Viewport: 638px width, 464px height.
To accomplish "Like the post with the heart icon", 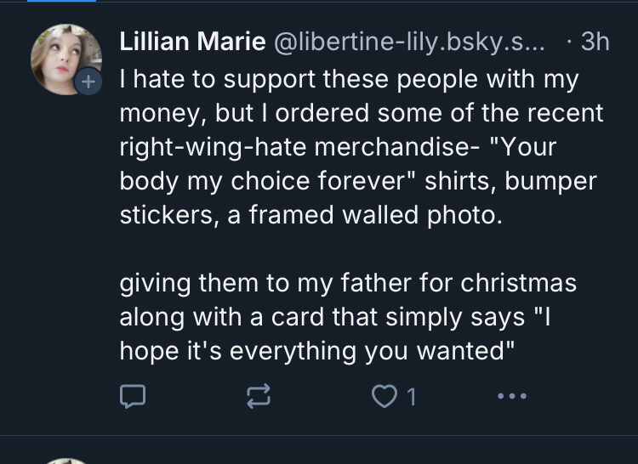I will point(385,395).
